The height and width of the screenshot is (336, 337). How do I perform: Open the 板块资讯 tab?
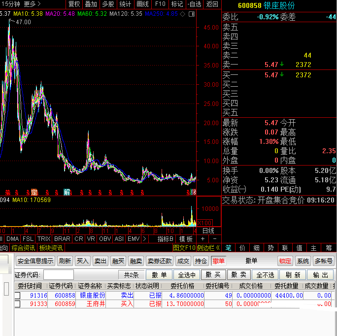(51, 248)
